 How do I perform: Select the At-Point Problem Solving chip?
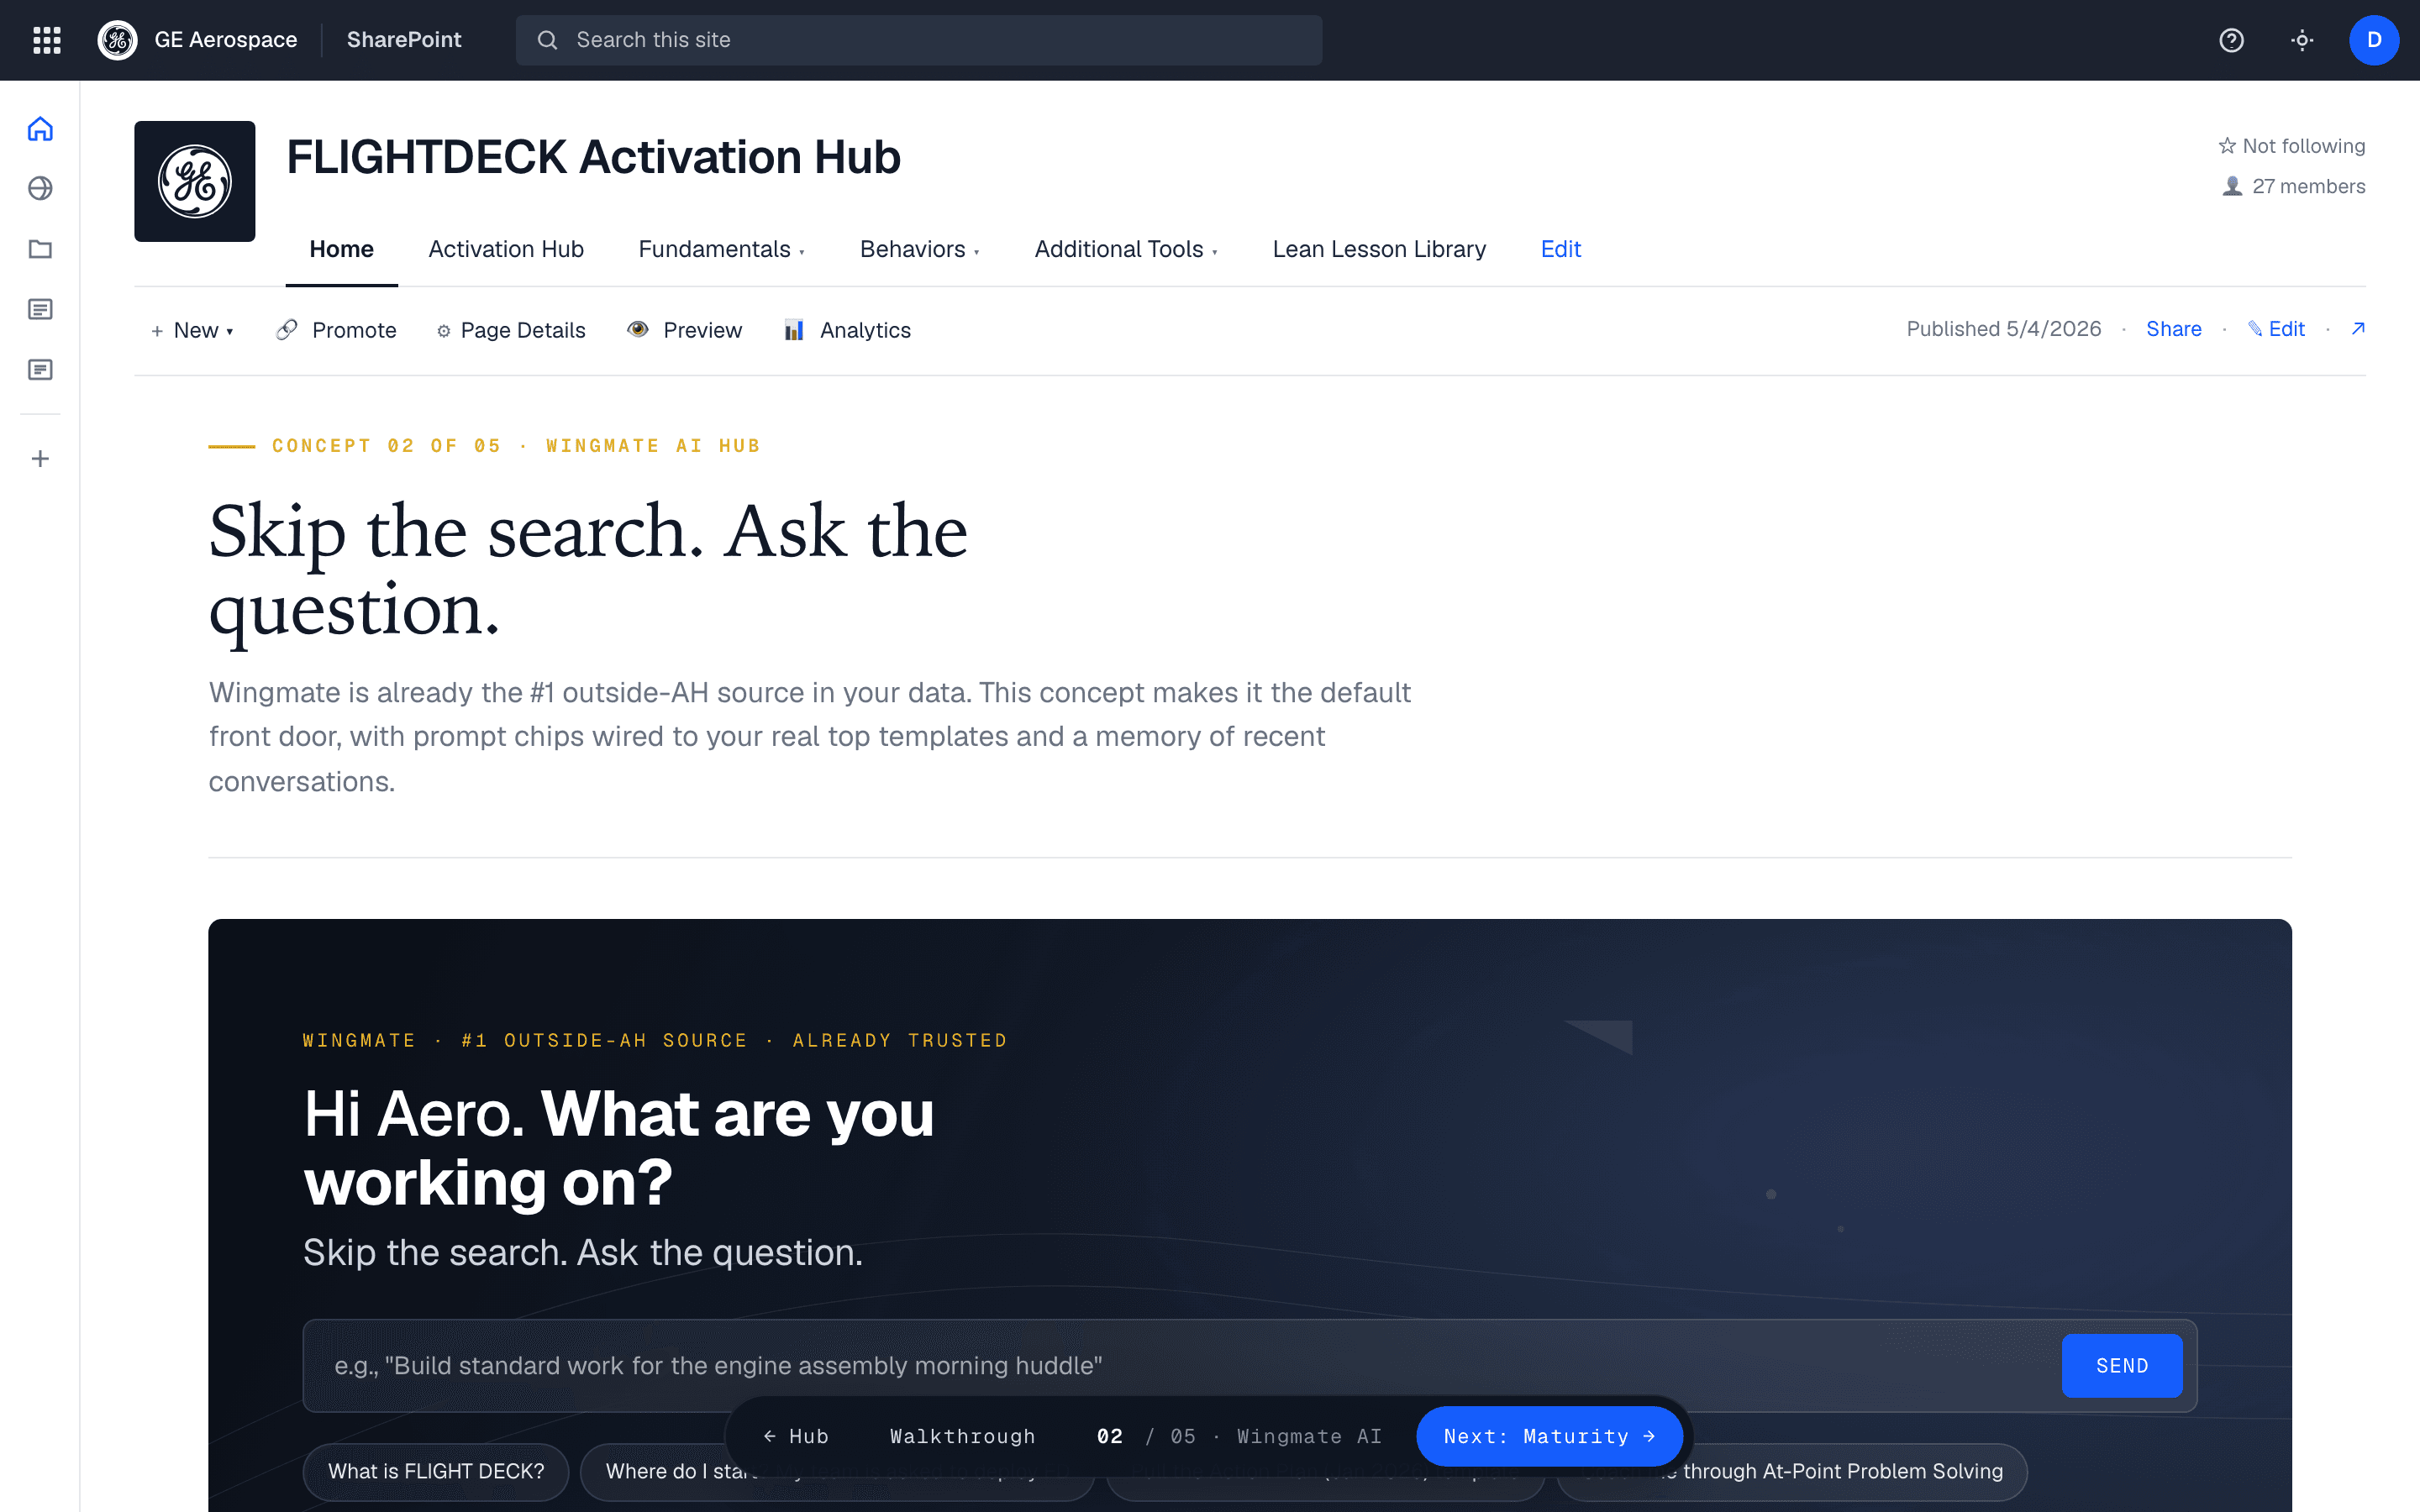tap(1792, 1471)
